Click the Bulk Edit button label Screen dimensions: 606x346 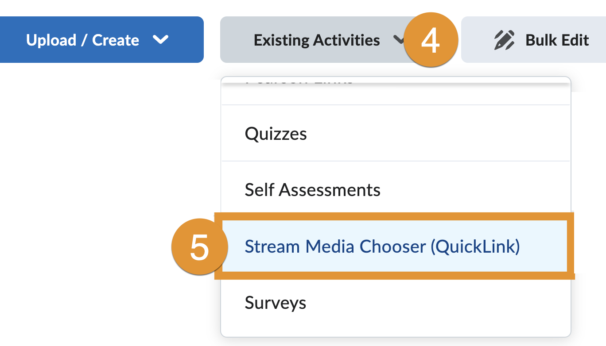(x=557, y=40)
